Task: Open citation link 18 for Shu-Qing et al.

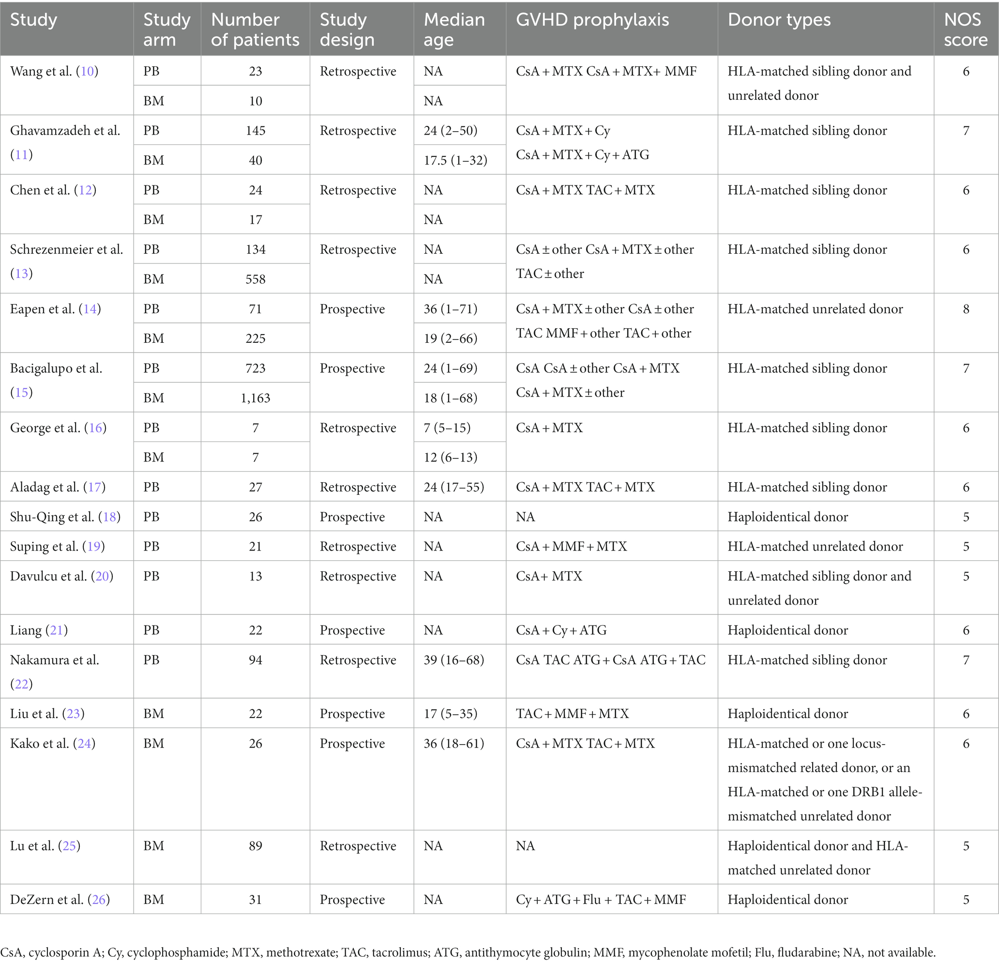Action: click(109, 517)
